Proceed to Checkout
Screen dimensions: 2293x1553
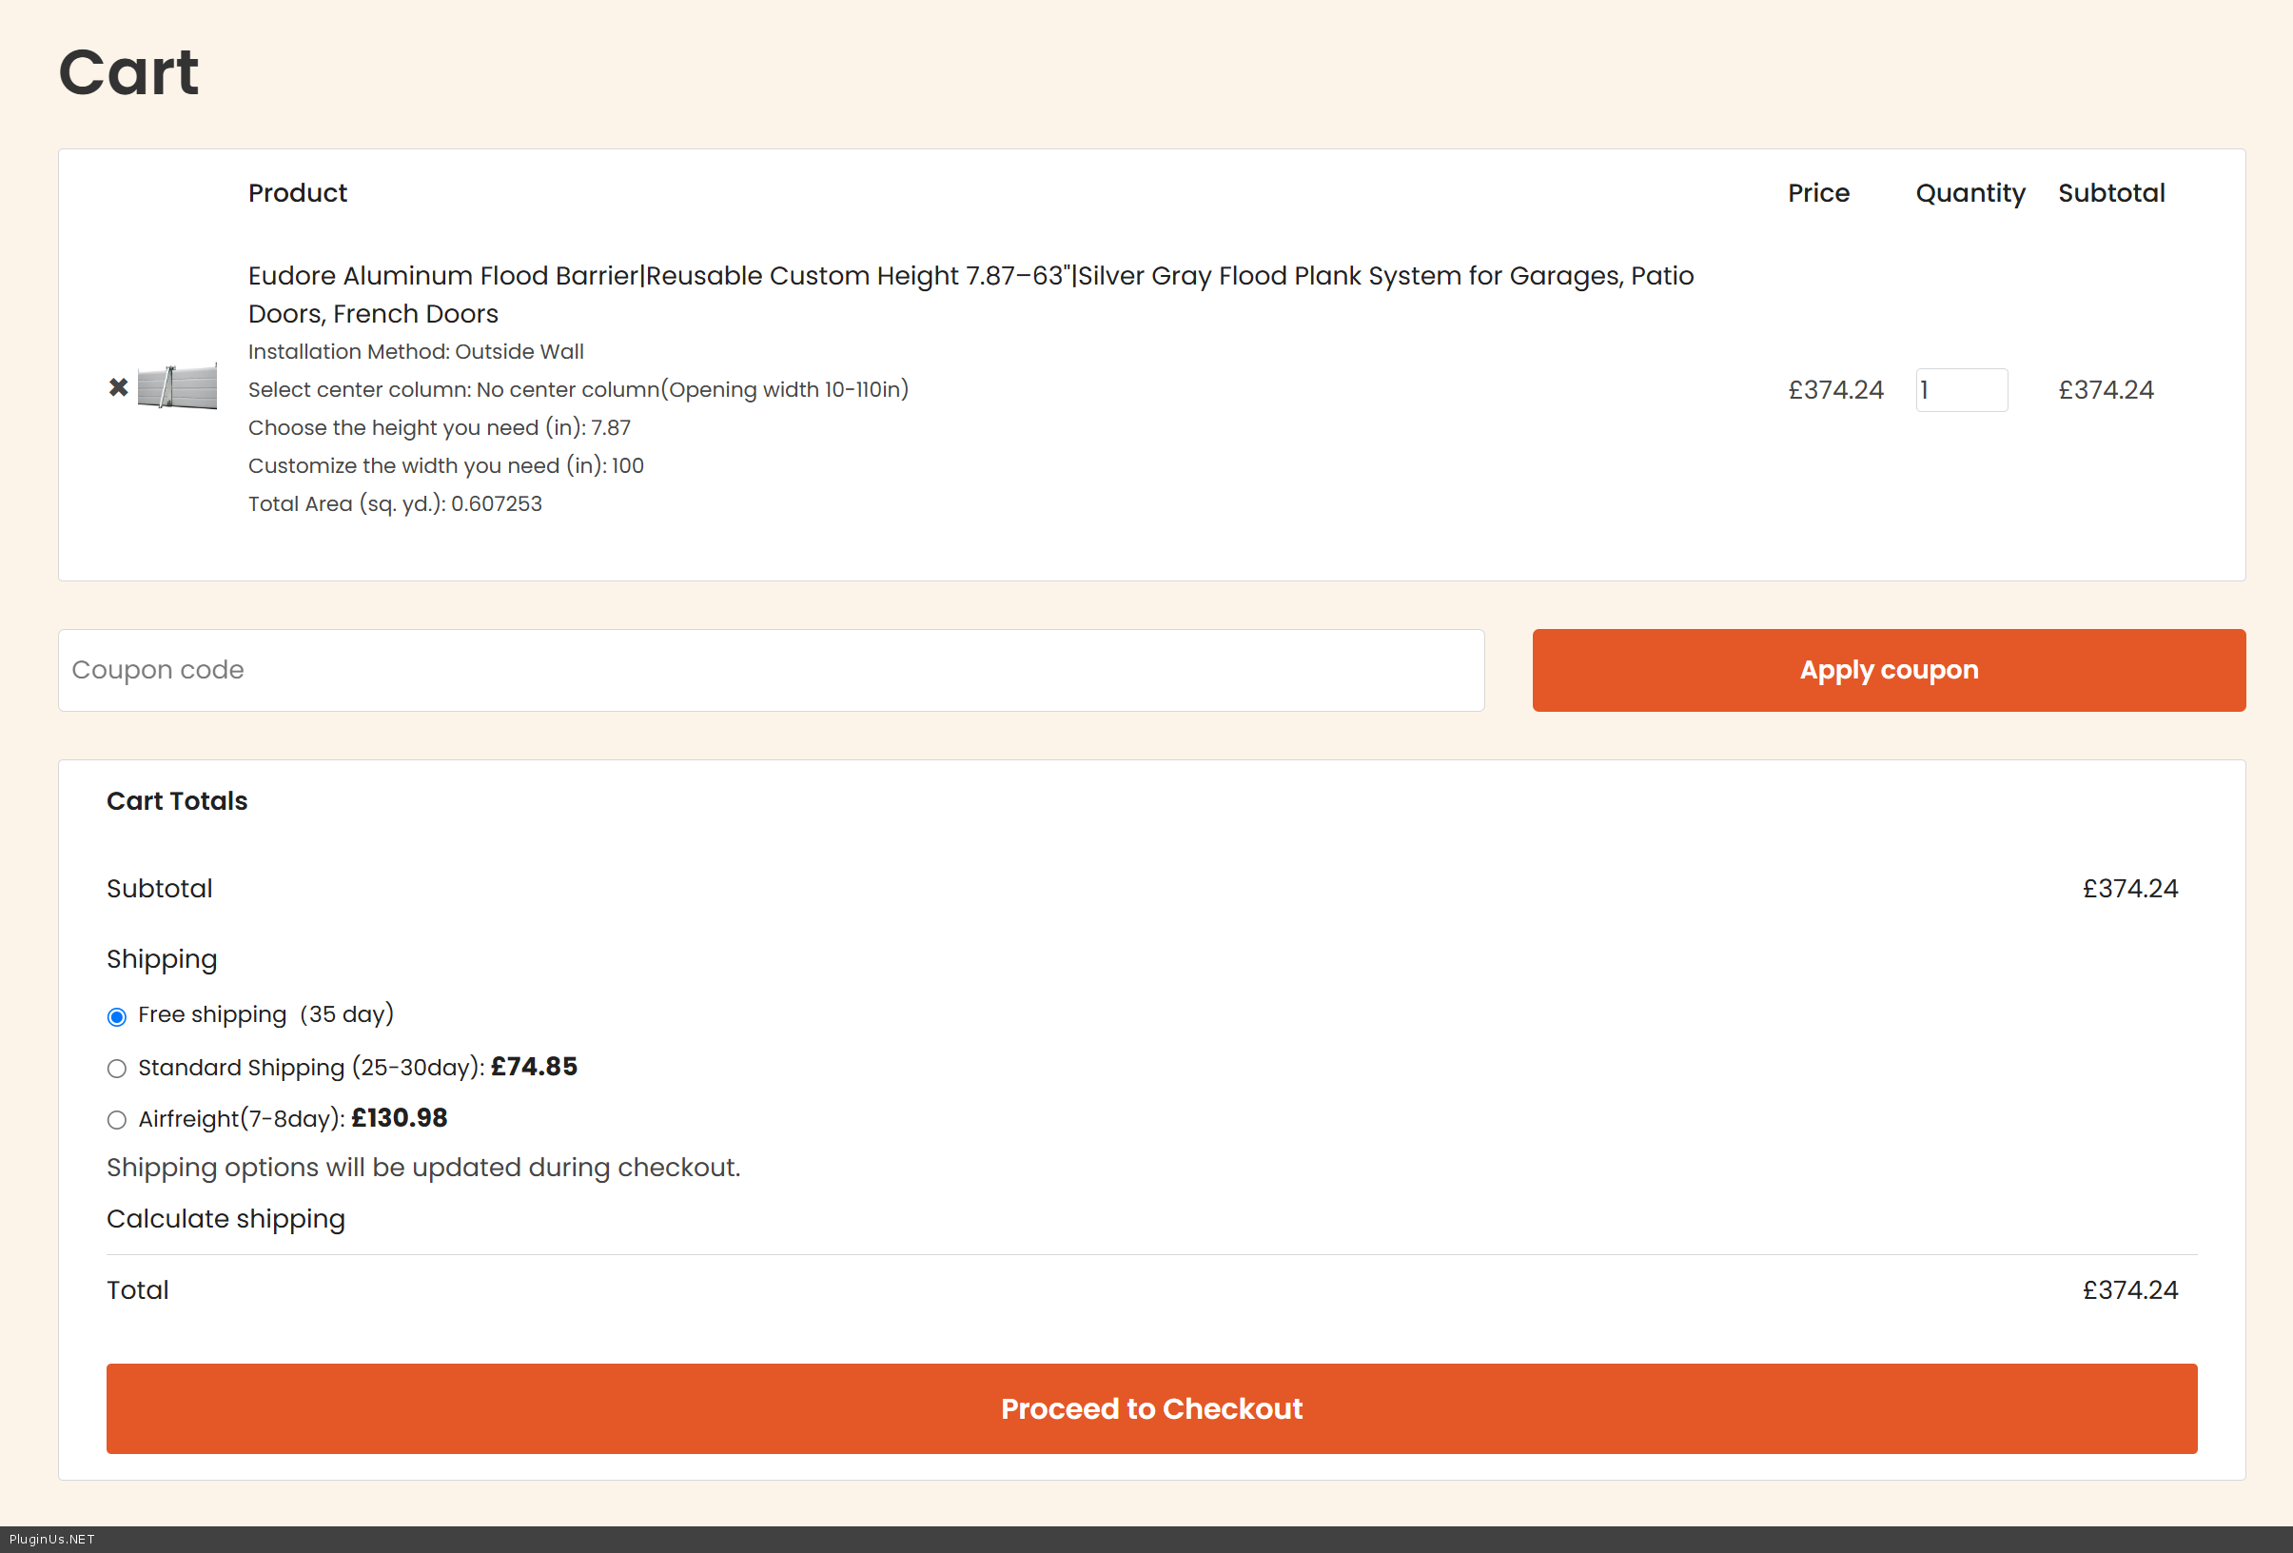1150,1408
